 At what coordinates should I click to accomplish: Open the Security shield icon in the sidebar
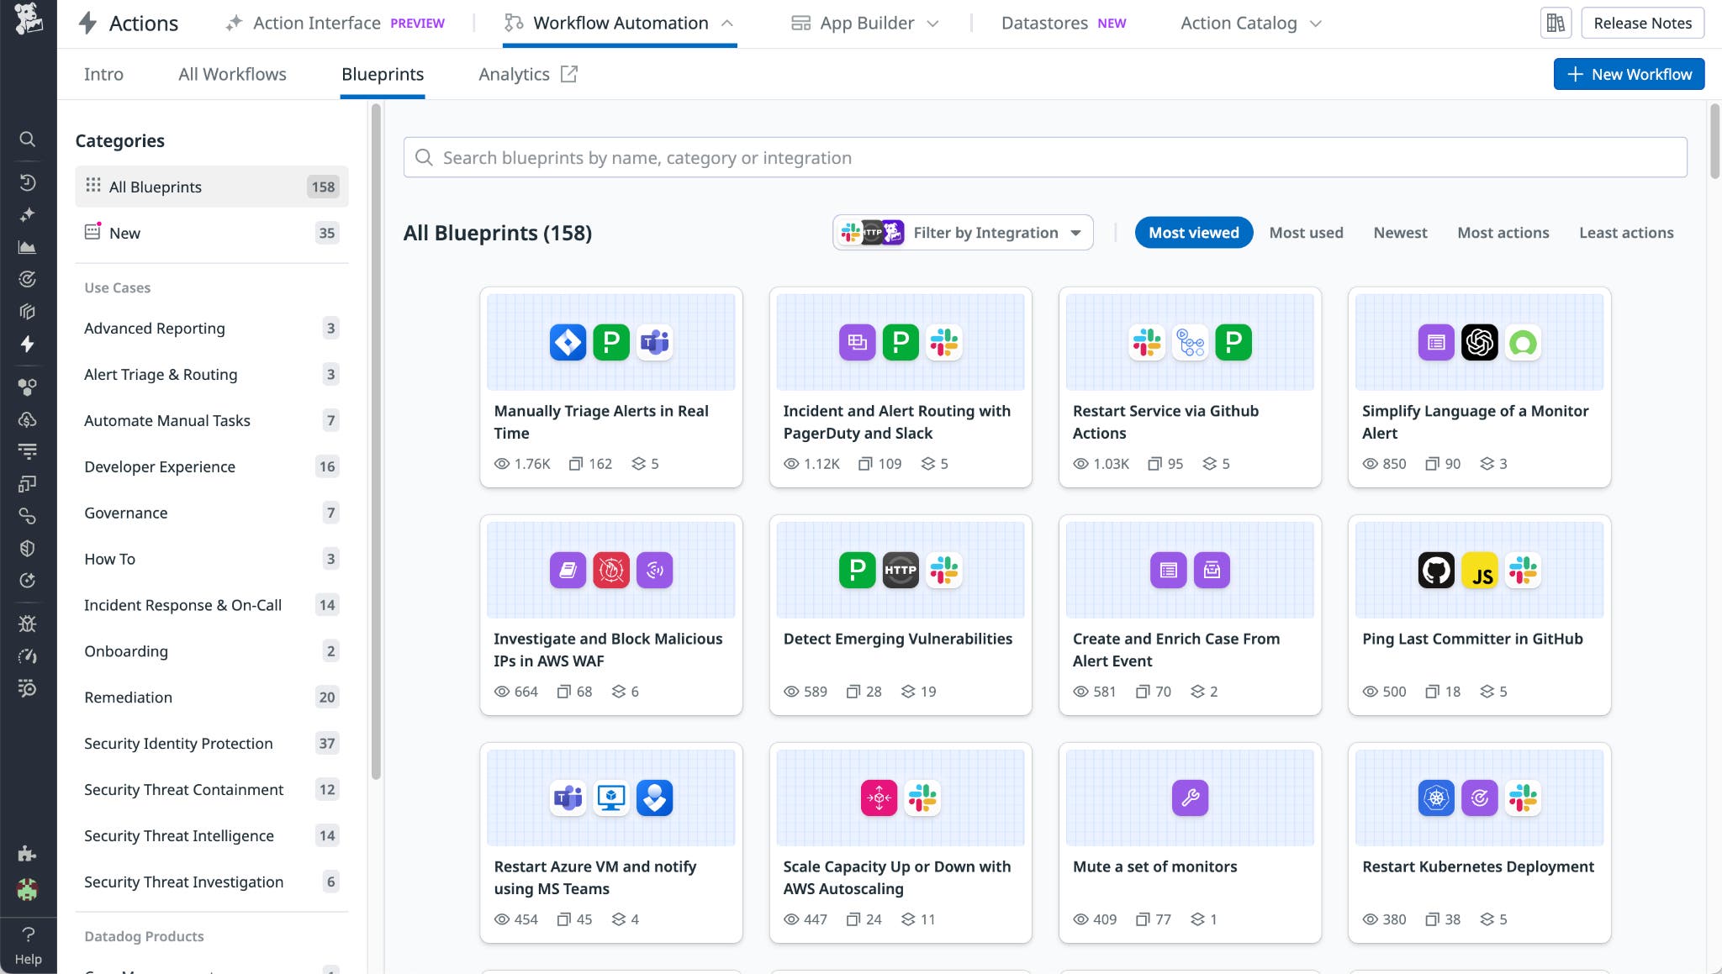pos(28,548)
